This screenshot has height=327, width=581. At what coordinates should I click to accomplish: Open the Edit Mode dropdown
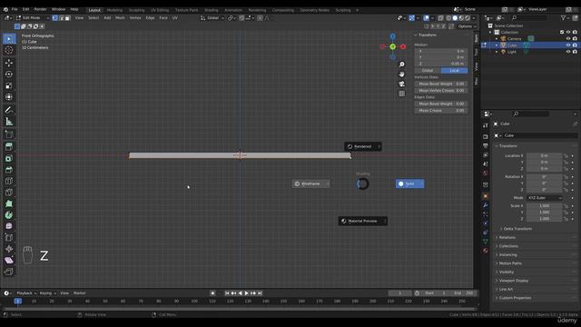[33, 18]
